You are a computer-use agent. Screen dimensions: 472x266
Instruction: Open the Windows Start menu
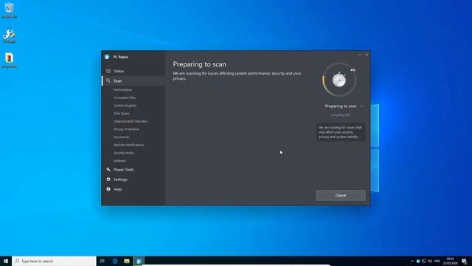point(6,261)
